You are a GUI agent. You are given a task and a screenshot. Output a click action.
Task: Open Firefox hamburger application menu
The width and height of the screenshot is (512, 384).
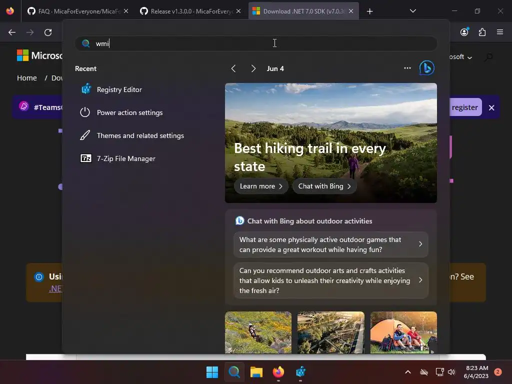click(x=500, y=32)
